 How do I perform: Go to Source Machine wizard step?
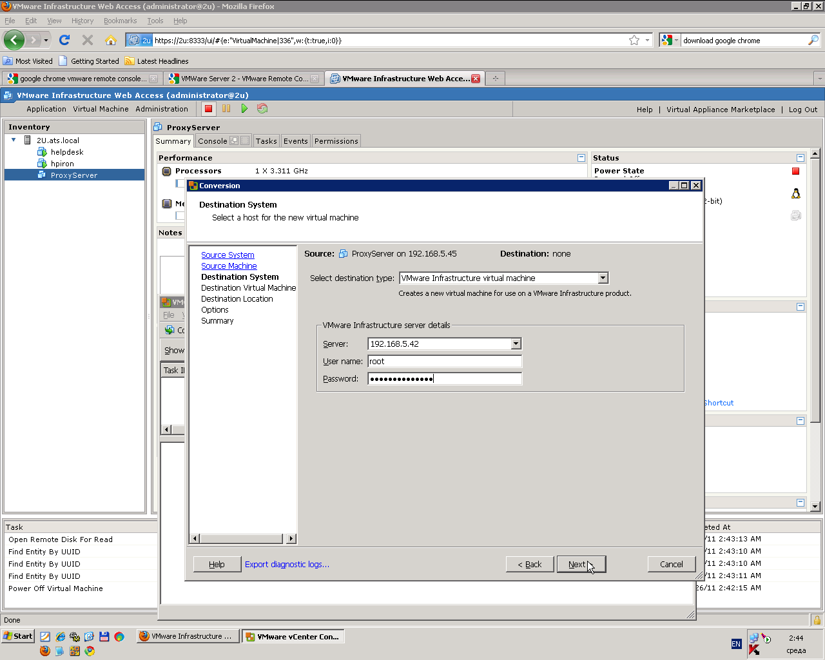click(229, 266)
